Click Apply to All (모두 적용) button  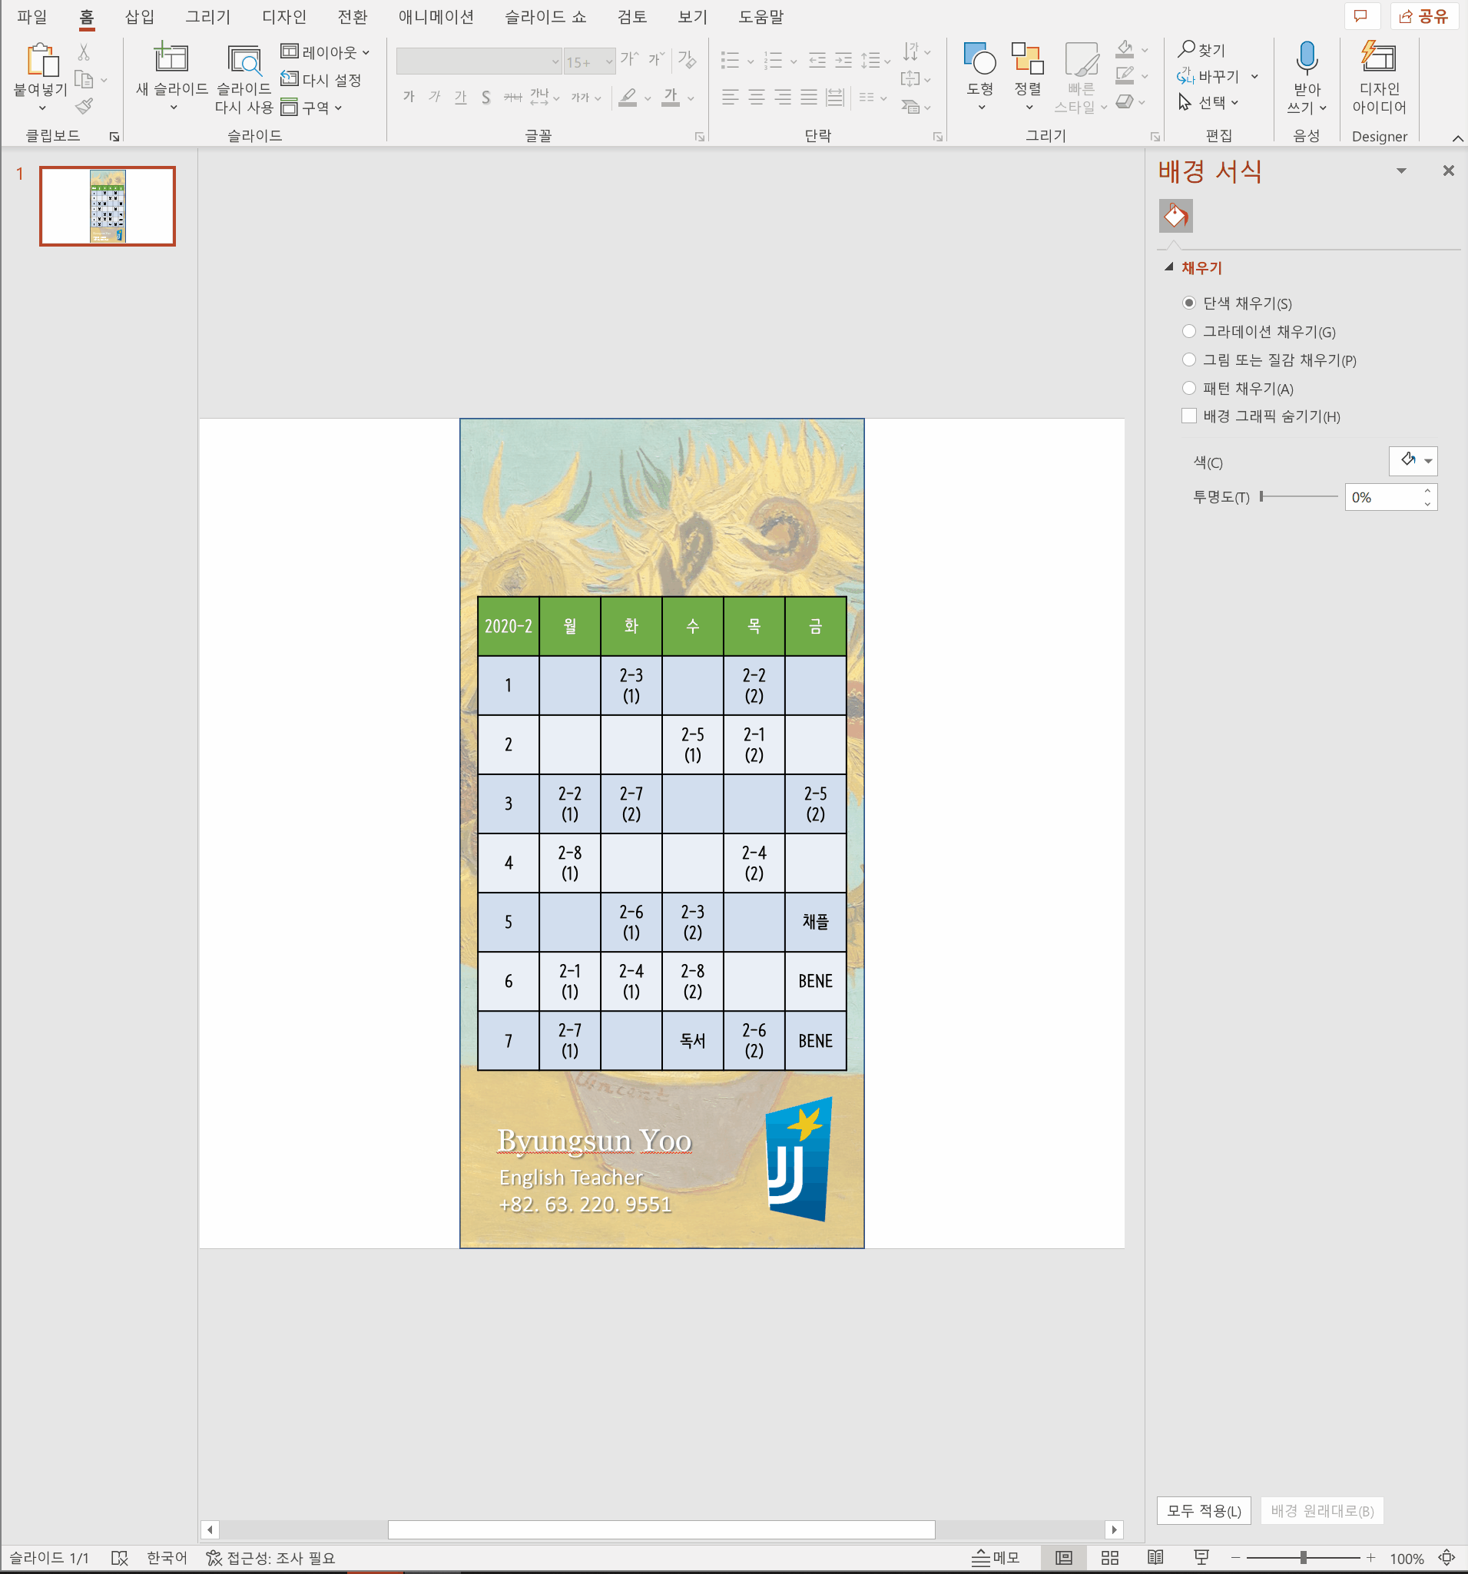click(1204, 1511)
